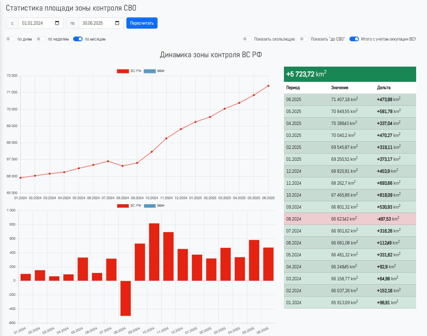Toggle ВСУ legend swatch in bar chart
The image size is (427, 336).
tap(149, 206)
